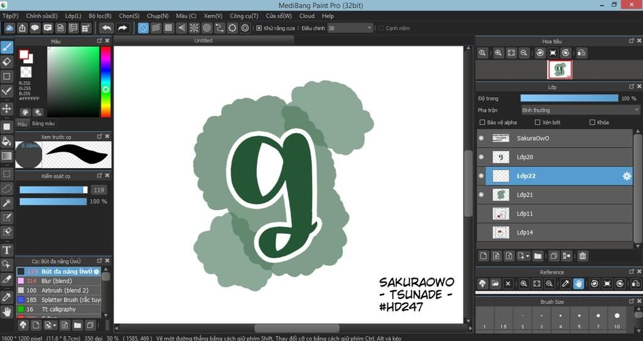Image resolution: width=643 pixels, height=341 pixels.
Task: Select the Tt calligraphy brush
Action: tap(58, 309)
